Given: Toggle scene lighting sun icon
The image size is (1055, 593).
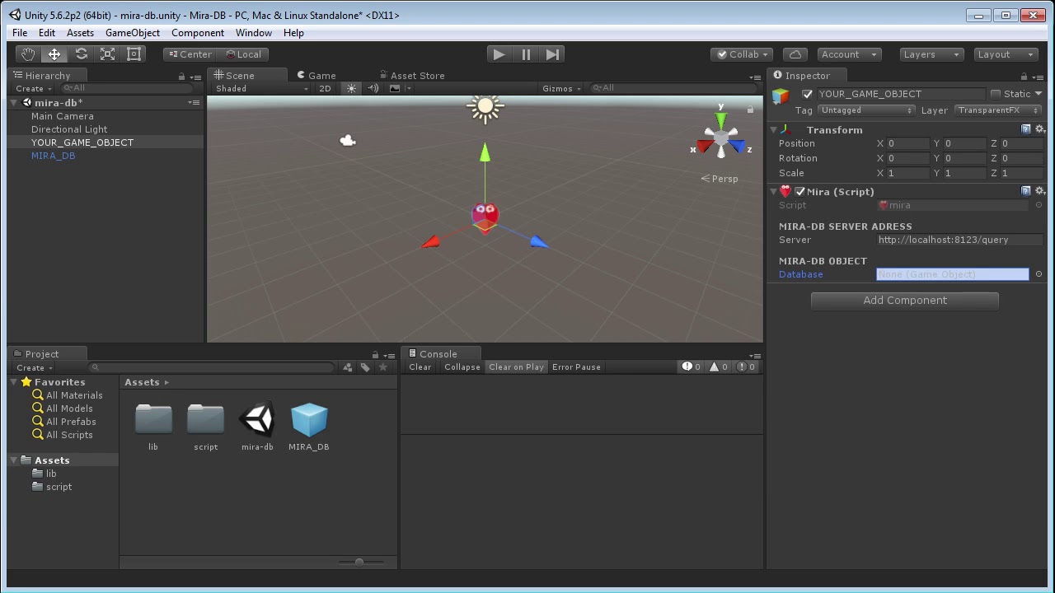Looking at the screenshot, I should pos(352,88).
